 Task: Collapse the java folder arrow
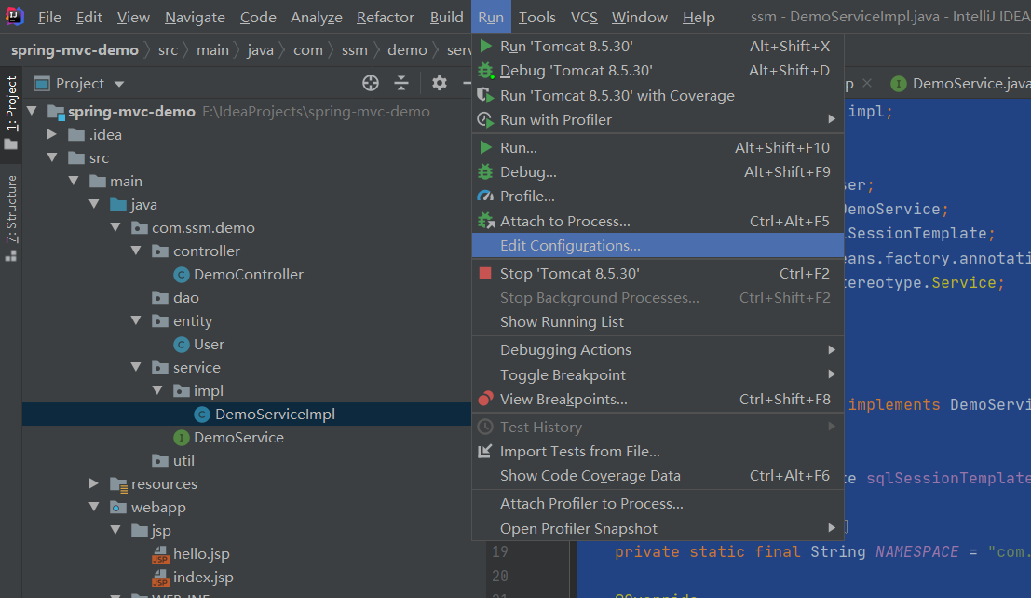[94, 205]
